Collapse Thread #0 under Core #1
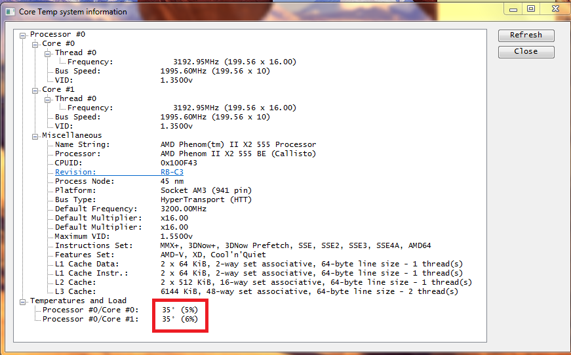The width and height of the screenshot is (571, 355). click(47, 100)
